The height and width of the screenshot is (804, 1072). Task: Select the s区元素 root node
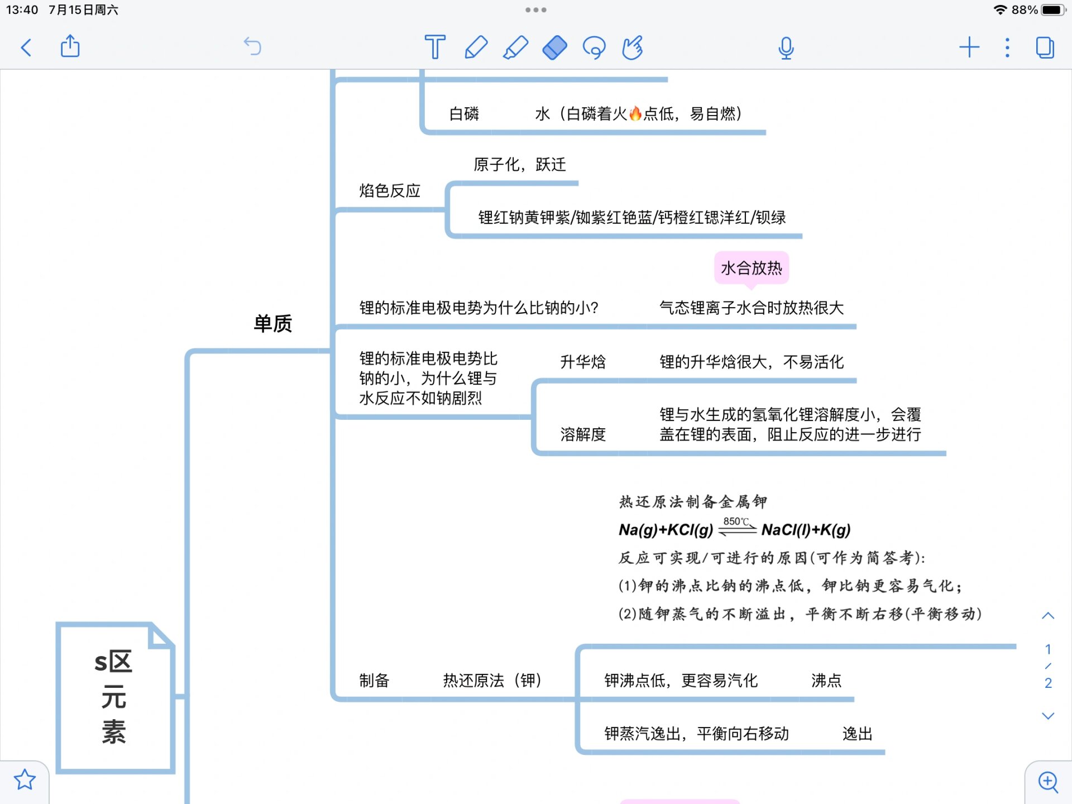(115, 697)
